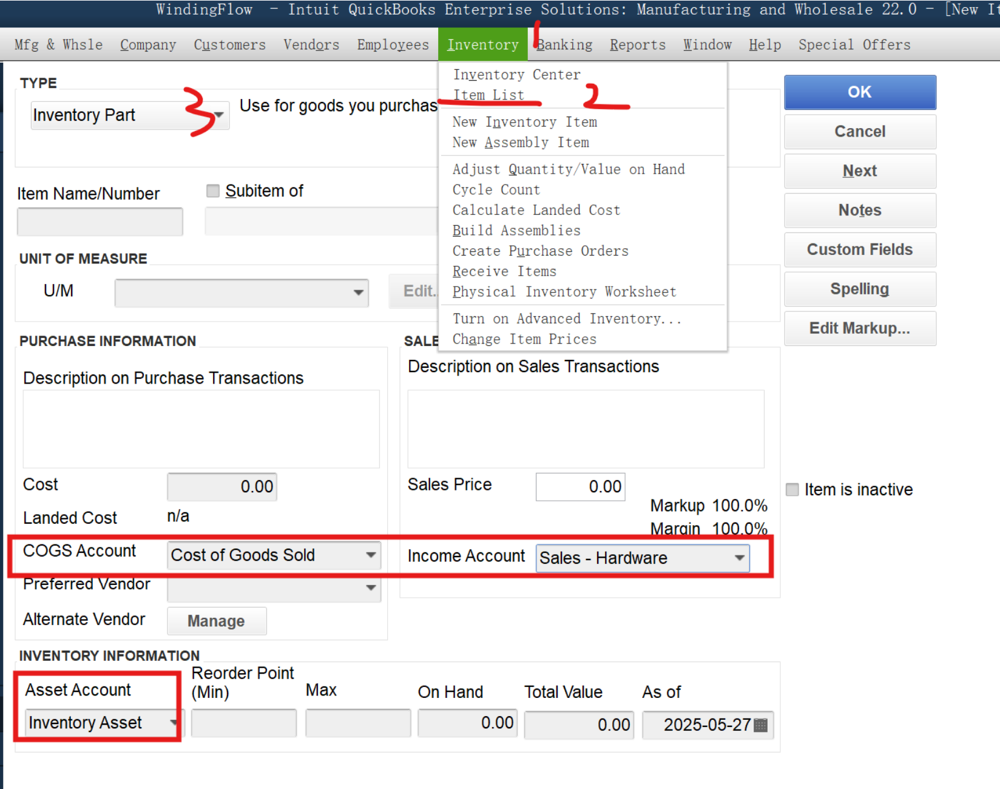
Task: Open the Mfg & Whsle menu
Action: point(58,45)
